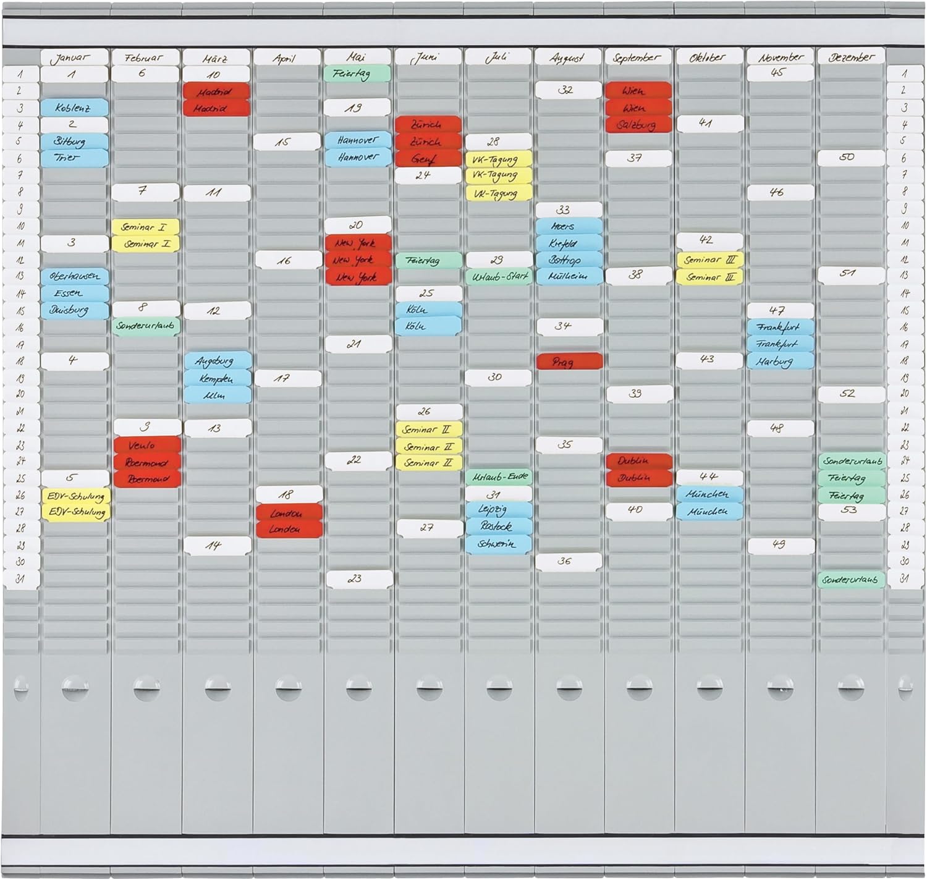Image resolution: width=927 pixels, height=880 pixels.
Task: Pick the blue Koblenz card
Action: [x=74, y=108]
